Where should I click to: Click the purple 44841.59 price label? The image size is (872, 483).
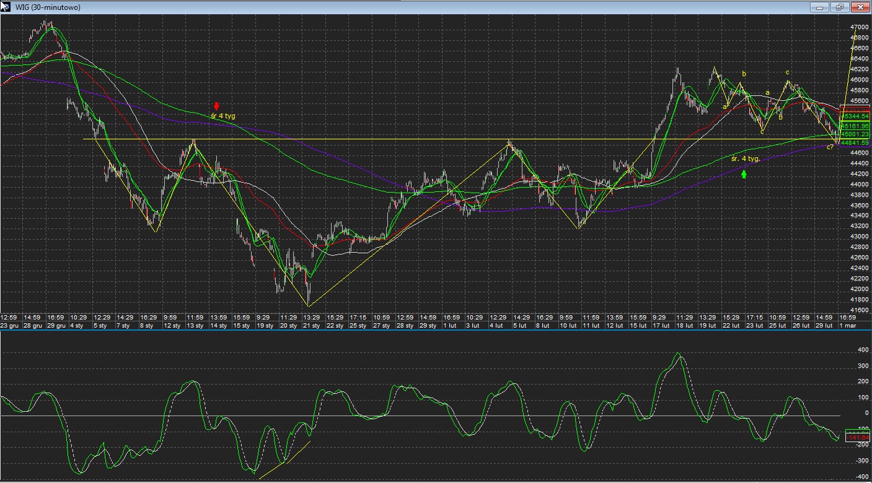(x=855, y=143)
